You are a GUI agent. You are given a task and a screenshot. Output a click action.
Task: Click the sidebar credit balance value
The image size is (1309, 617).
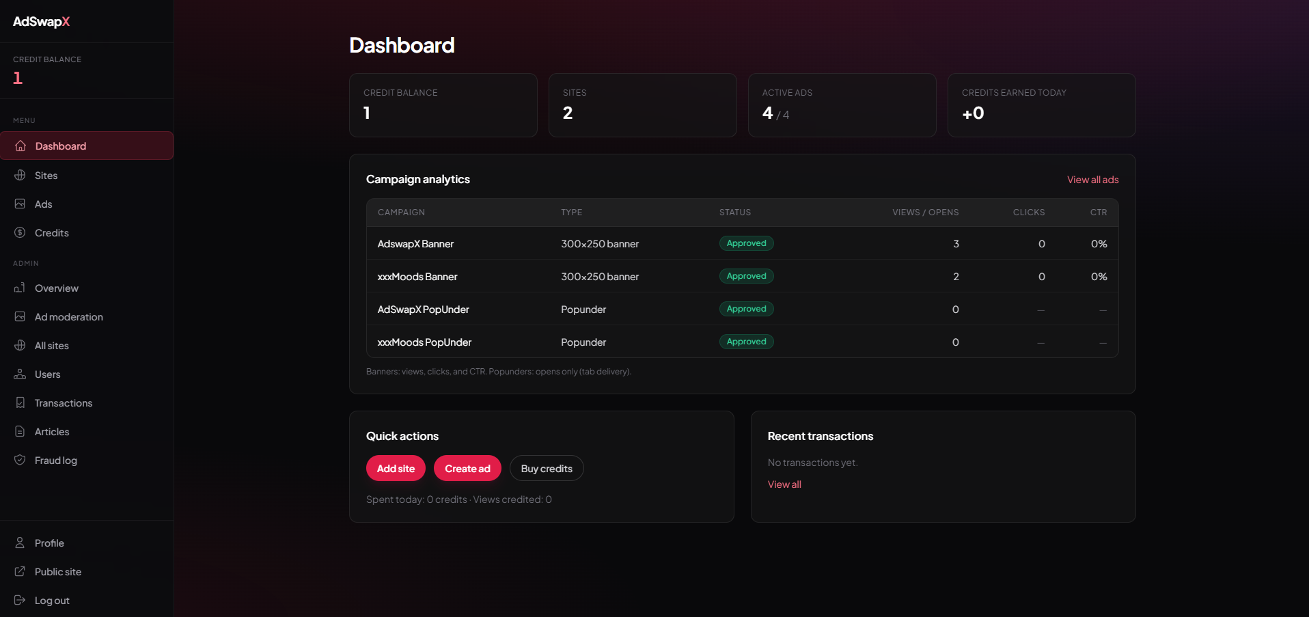18,78
